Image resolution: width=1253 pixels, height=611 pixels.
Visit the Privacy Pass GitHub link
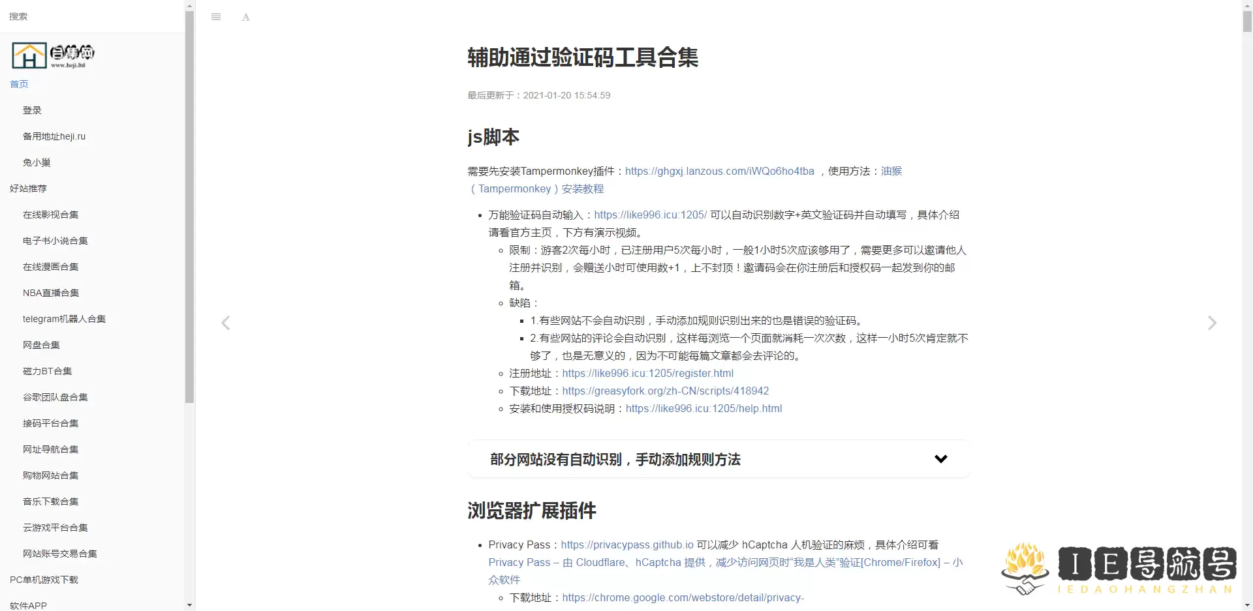point(626,544)
